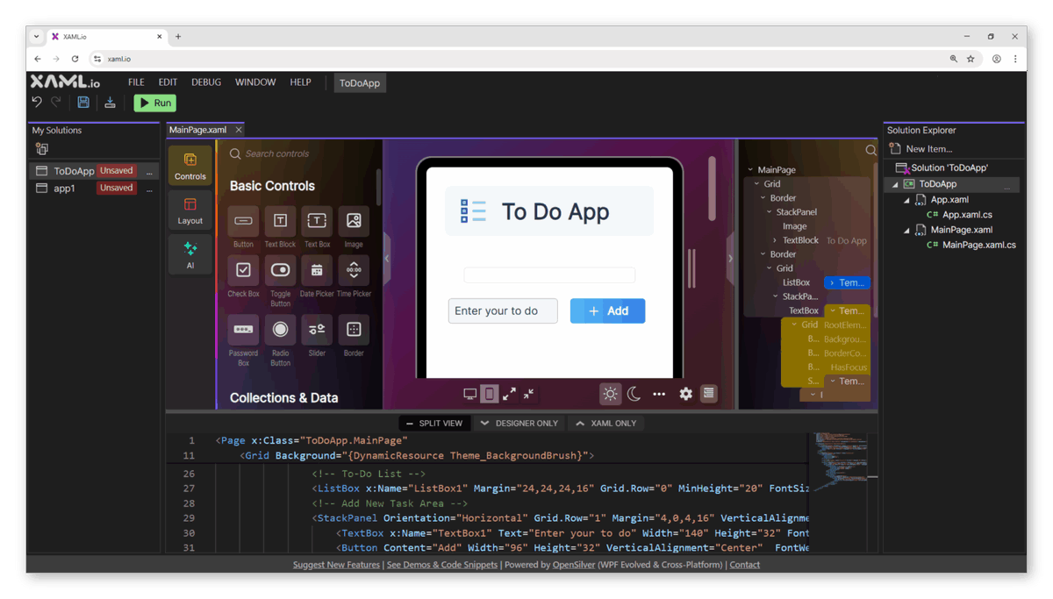Click the blue Add button in preview
The width and height of the screenshot is (1053, 599).
click(607, 310)
